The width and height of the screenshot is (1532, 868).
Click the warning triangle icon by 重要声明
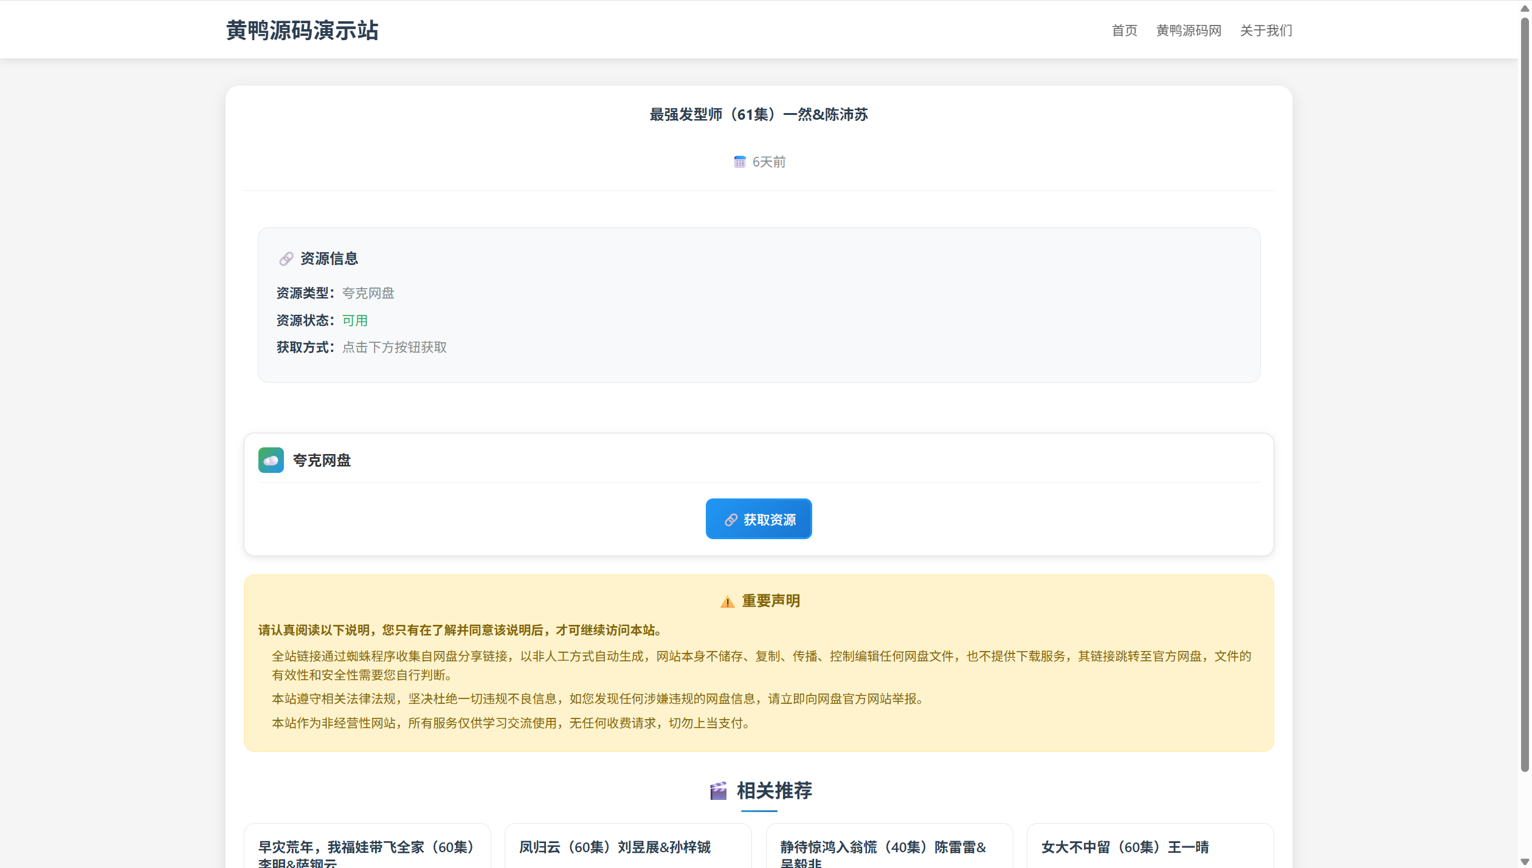(x=727, y=602)
